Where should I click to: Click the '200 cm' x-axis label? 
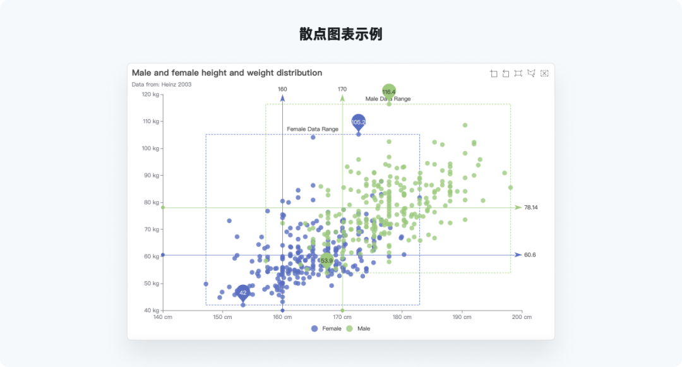522,317
